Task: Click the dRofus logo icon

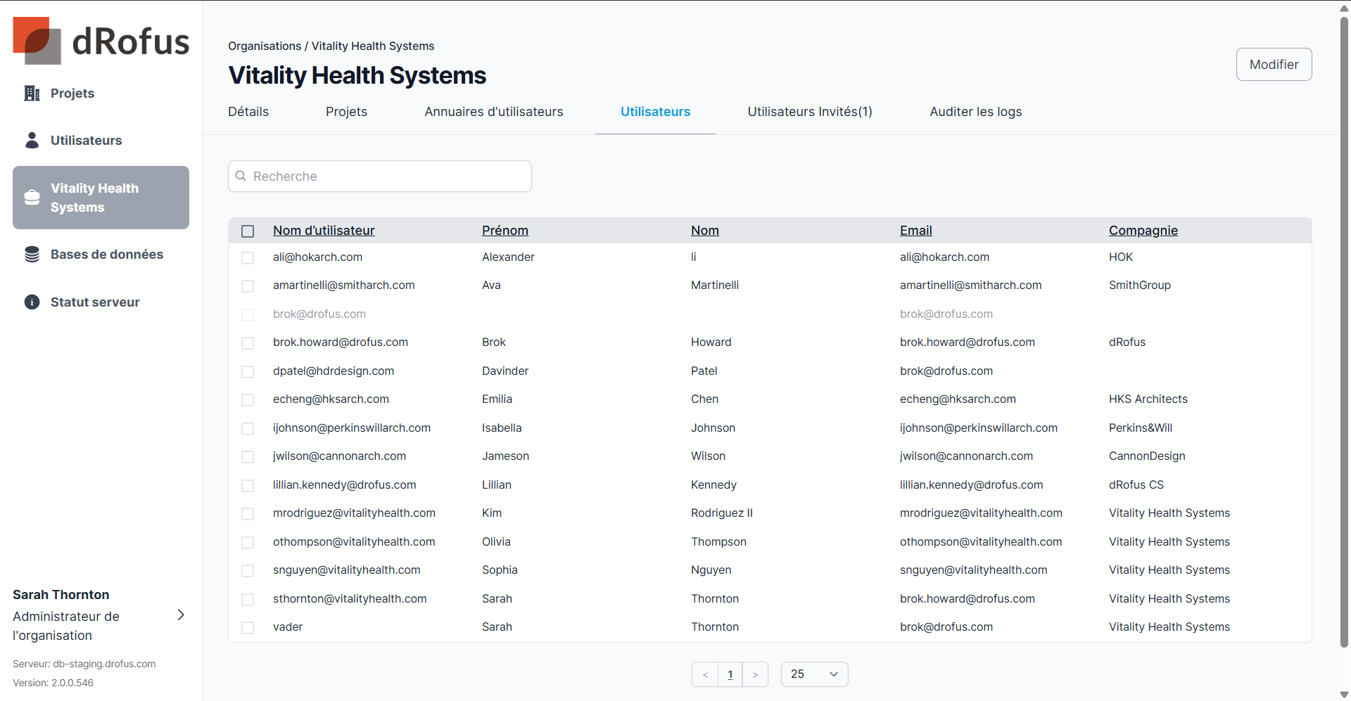Action: pos(37,41)
